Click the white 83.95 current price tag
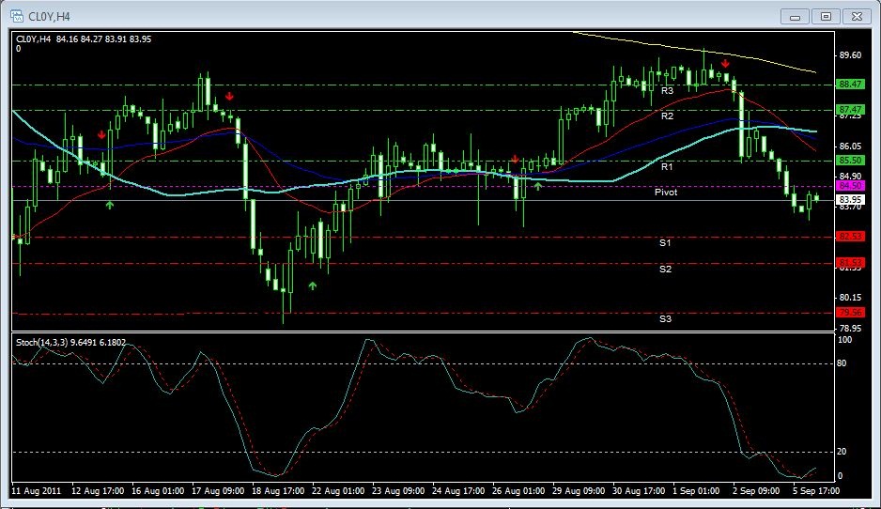The image size is (881, 509). [850, 199]
